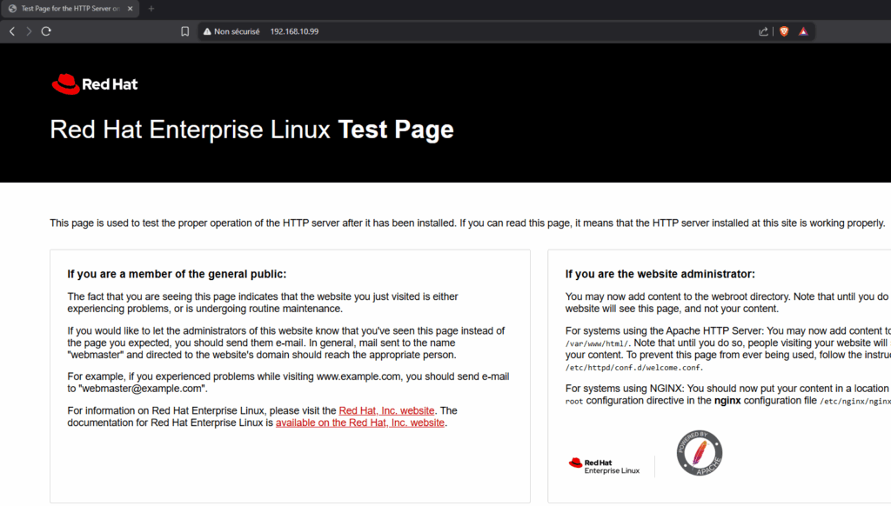Reload the current page

[46, 31]
